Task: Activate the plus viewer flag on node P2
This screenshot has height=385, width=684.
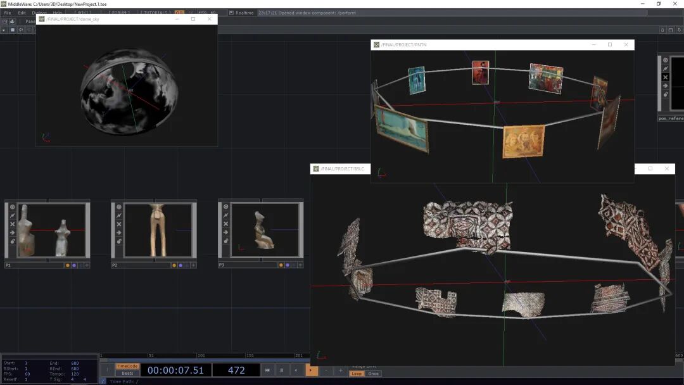Action: tap(193, 265)
